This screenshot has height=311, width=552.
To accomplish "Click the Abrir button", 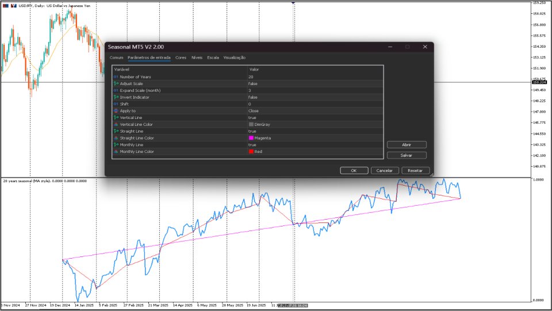I will [407, 145].
